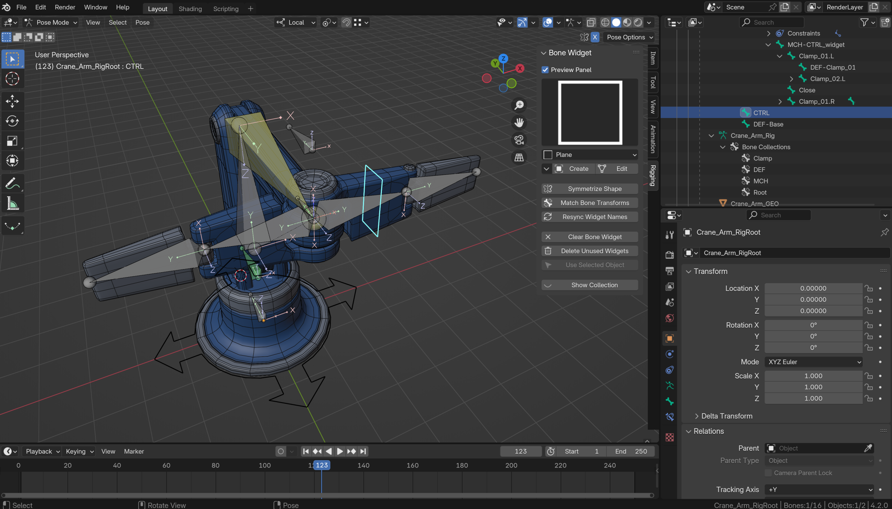The width and height of the screenshot is (892, 509).
Task: Click Clear Bone Widget button
Action: click(590, 237)
